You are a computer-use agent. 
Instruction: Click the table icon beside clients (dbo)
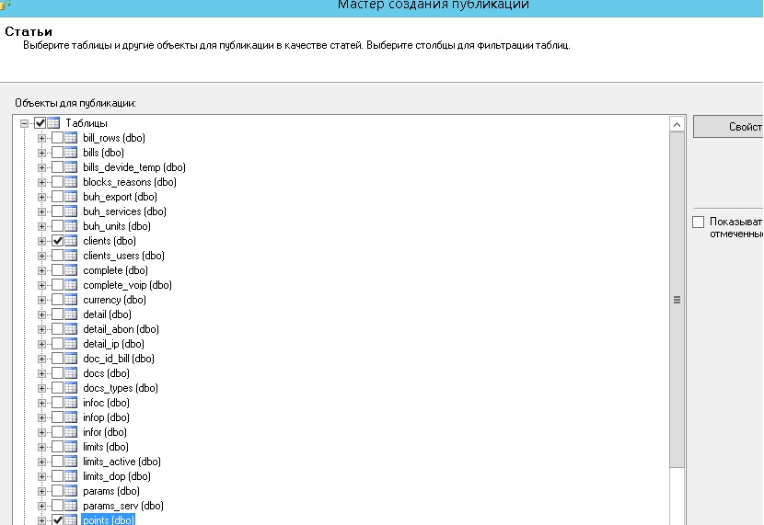[71, 241]
